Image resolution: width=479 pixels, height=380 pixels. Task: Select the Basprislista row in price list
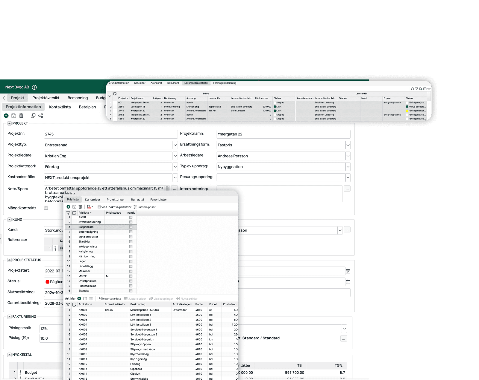101,227
